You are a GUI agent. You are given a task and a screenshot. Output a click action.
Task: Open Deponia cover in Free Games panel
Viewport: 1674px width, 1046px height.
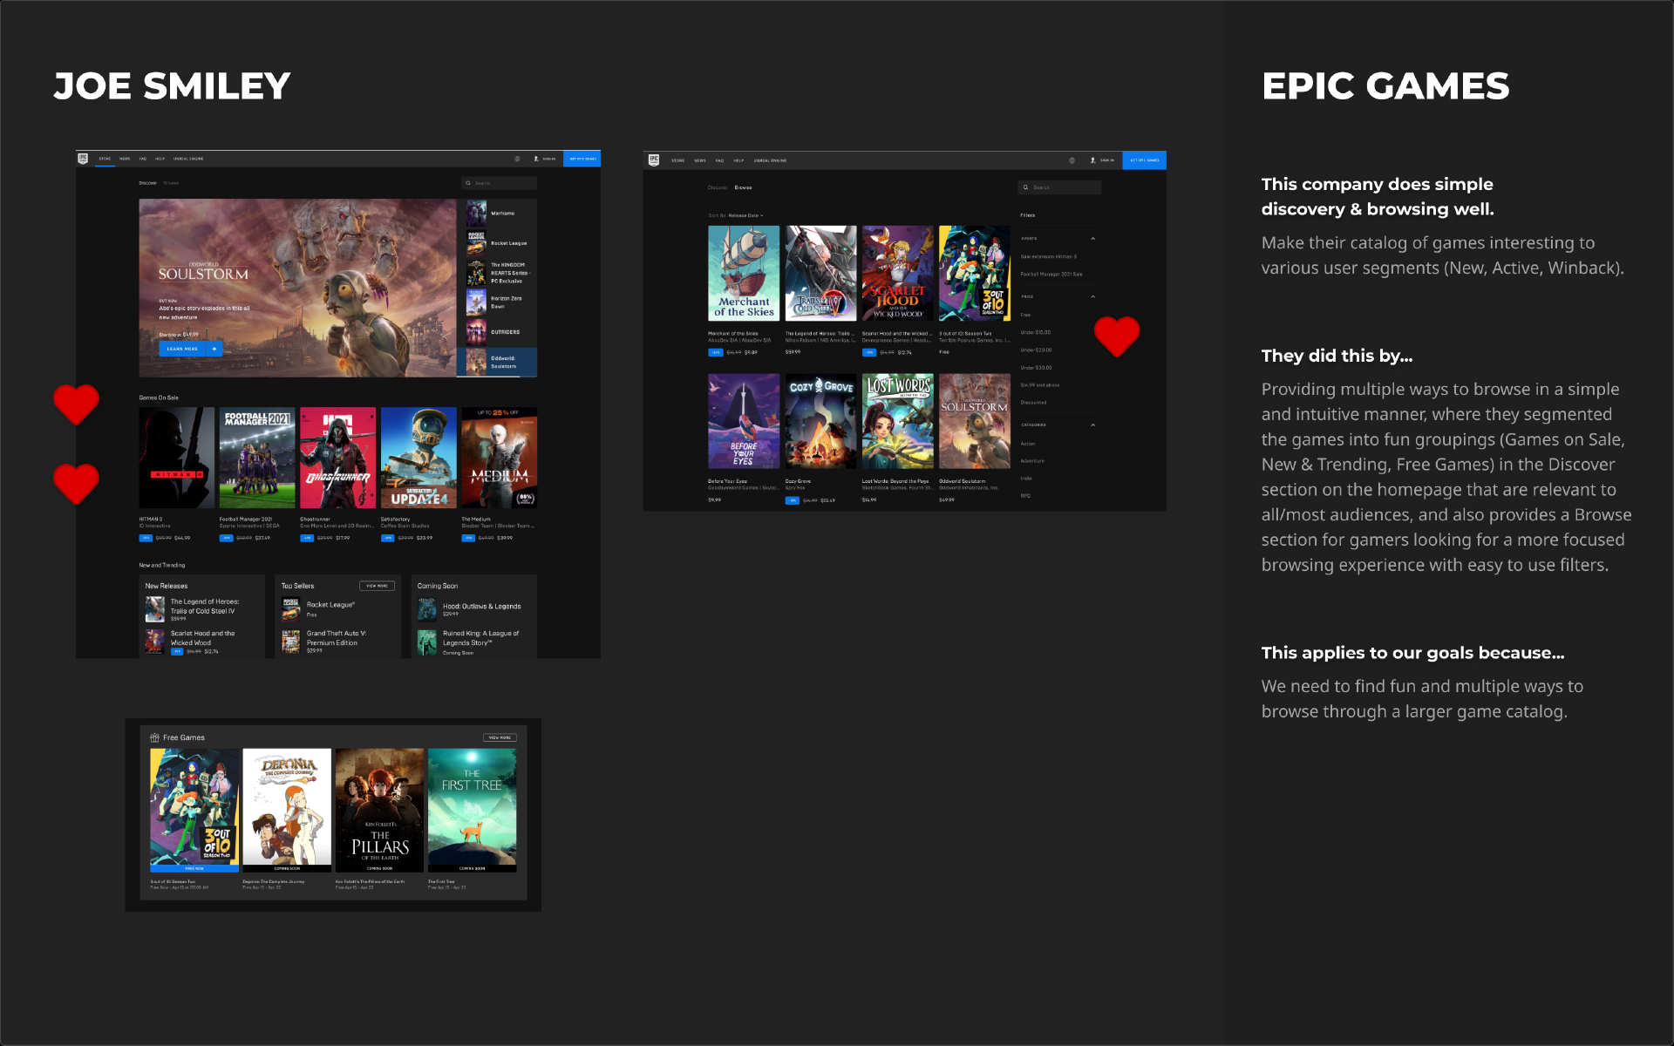[x=287, y=810]
